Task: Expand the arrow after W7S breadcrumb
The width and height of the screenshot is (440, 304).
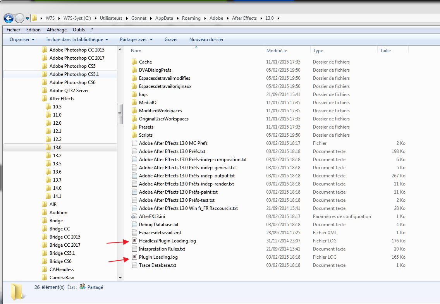Action: click(x=59, y=18)
